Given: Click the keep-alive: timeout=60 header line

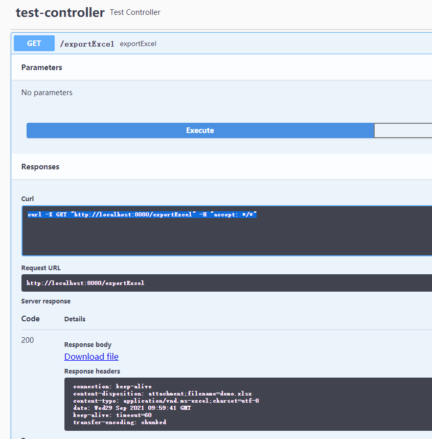Looking at the screenshot, I should pos(112,415).
